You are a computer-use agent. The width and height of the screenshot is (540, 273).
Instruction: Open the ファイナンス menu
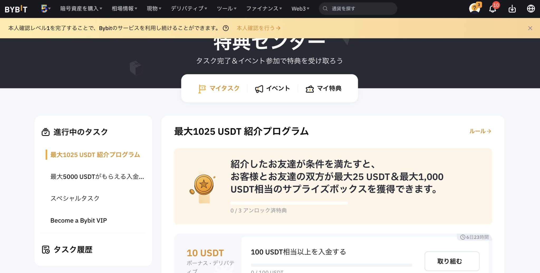[x=263, y=8]
